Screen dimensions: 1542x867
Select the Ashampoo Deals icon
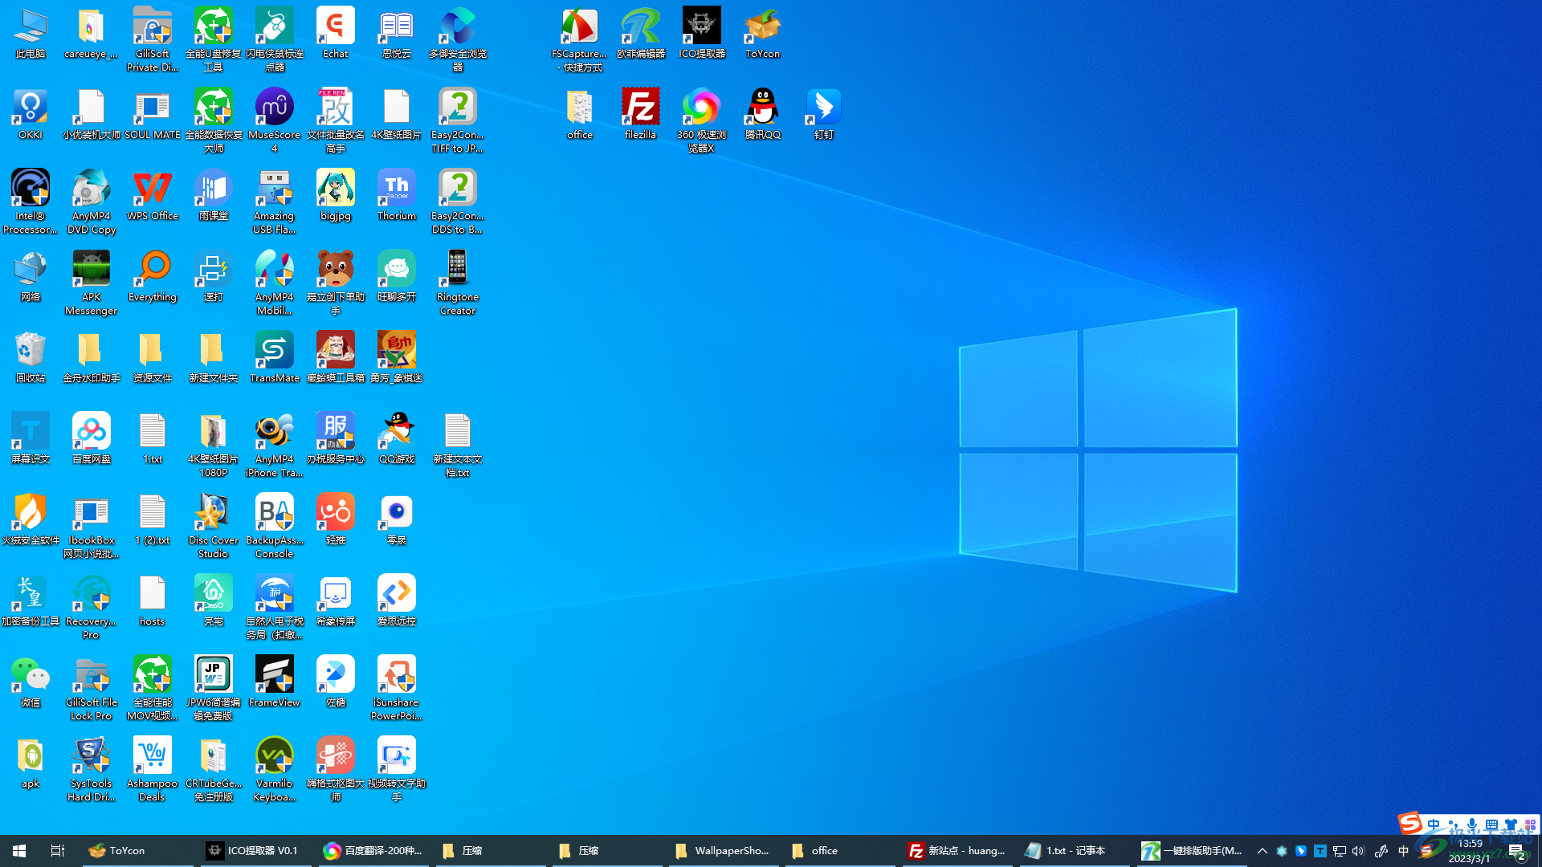point(153,768)
